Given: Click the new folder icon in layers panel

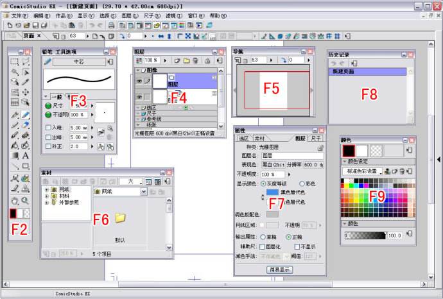Looking at the screenshot, I should [x=186, y=60].
